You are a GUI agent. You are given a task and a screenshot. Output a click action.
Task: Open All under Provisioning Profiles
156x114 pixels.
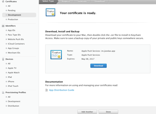9,97
